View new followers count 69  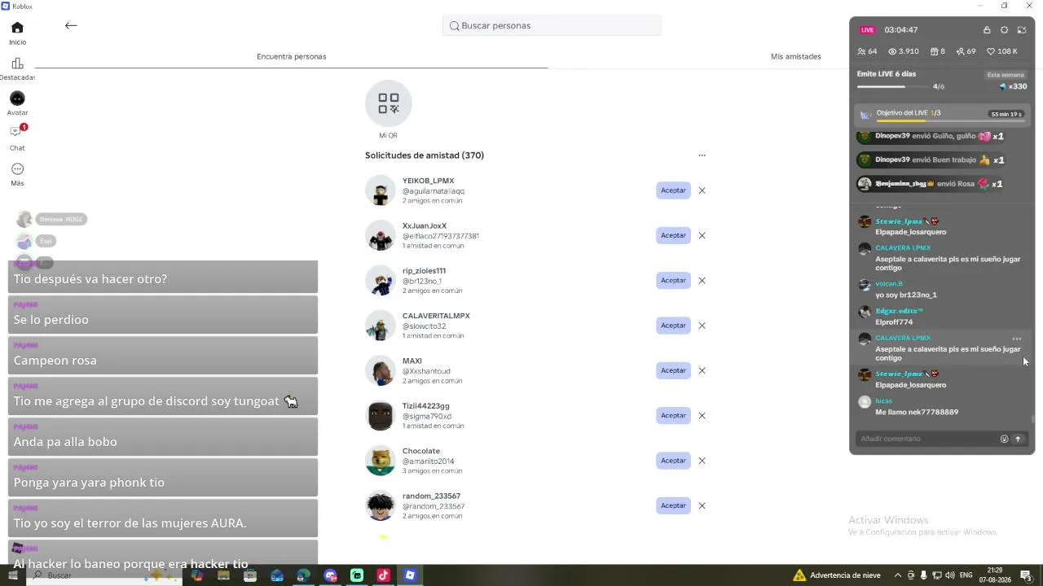pos(966,51)
